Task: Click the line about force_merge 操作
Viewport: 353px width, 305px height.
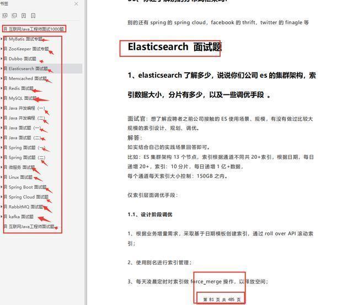Action: pyautogui.click(x=198, y=282)
